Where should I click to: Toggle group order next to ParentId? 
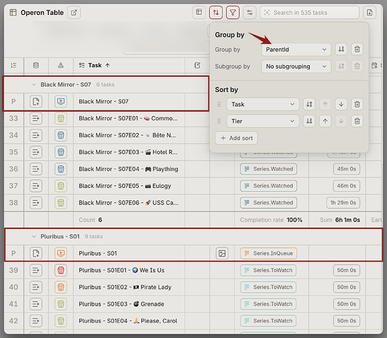341,49
